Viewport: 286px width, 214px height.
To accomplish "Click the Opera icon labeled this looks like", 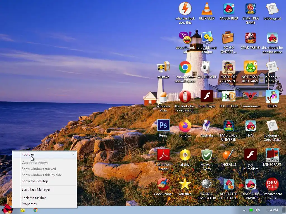I will (185, 96).
